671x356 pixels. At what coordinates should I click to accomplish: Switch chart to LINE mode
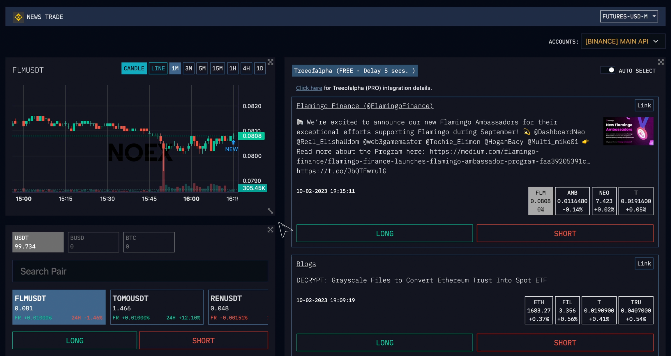click(x=158, y=68)
